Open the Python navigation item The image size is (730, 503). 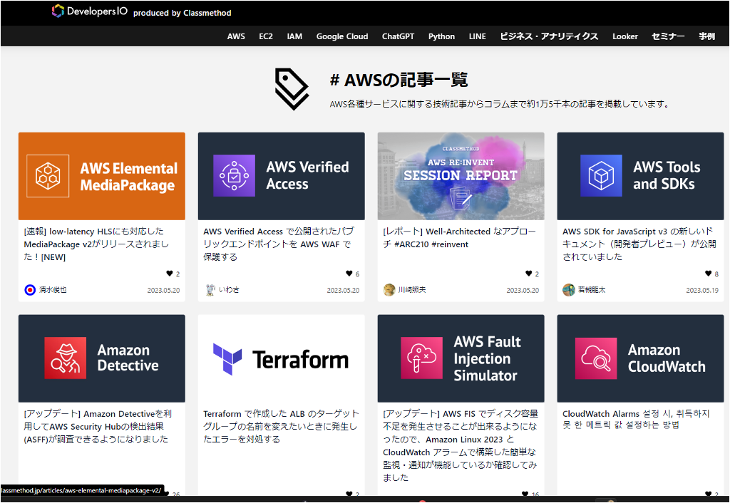point(441,36)
